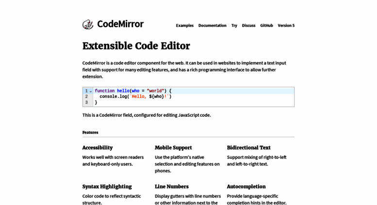Screen dimensions: 377x205
Task: Click the Features section label
Action: (90, 132)
